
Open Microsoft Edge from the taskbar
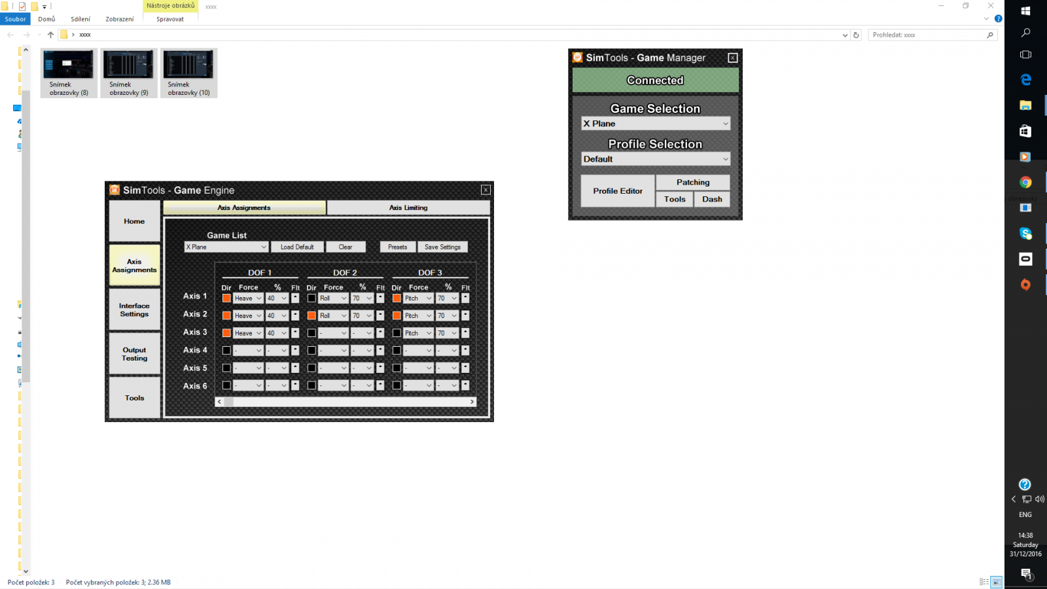1025,80
